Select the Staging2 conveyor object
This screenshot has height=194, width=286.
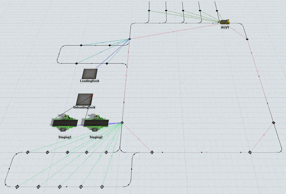pos(96,123)
